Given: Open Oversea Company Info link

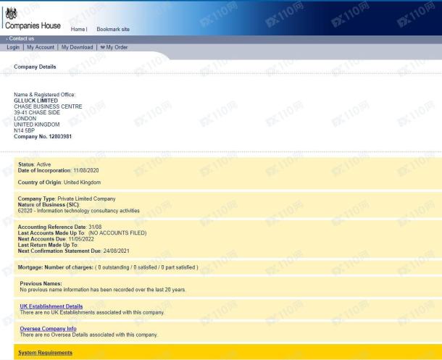Looking at the screenshot, I should pos(49,328).
